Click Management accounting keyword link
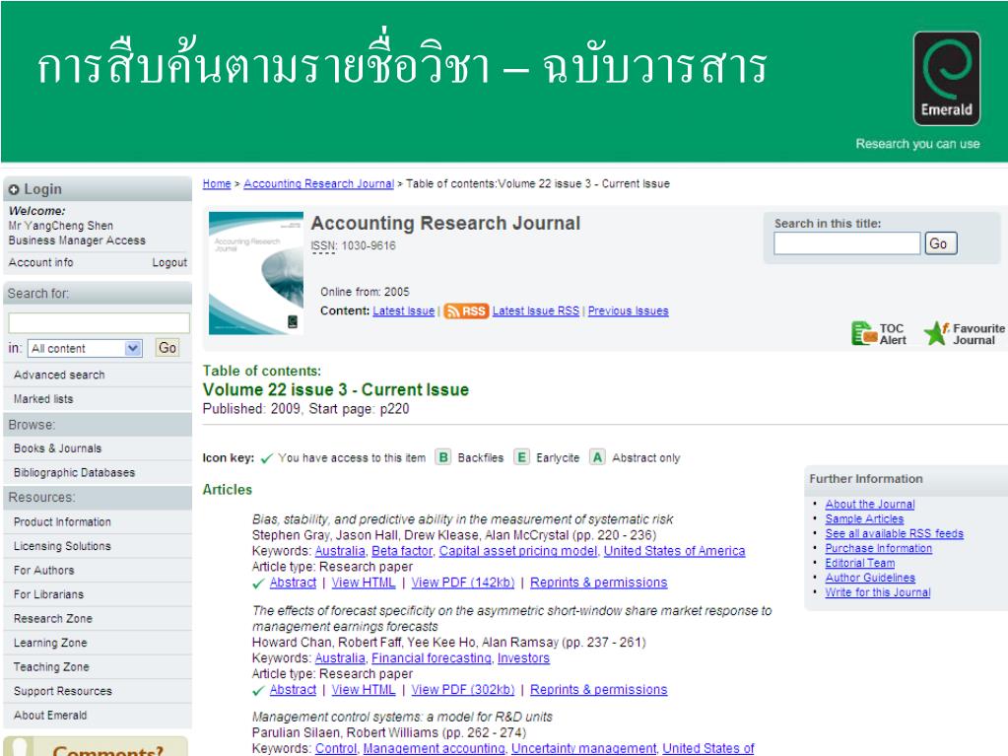The width and height of the screenshot is (1008, 756). click(434, 748)
